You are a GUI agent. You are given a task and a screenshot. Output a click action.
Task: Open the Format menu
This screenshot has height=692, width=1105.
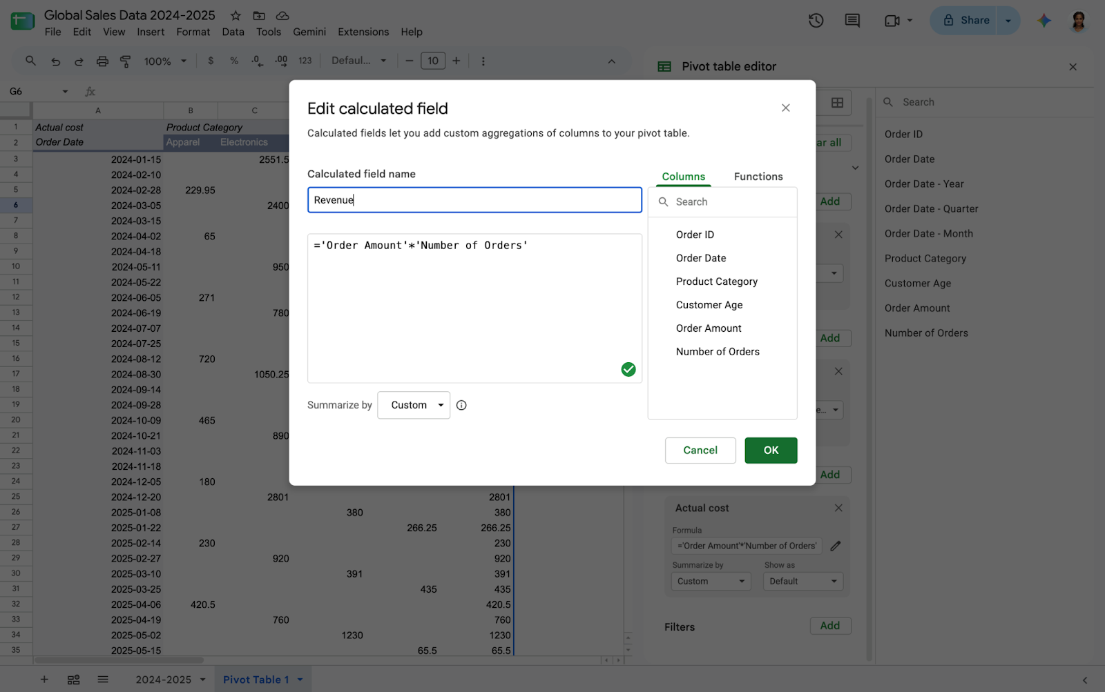pos(193,32)
